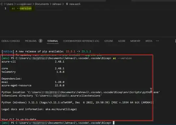Open the CodeWhisperer Reference Log tab
The width and height of the screenshot is (176, 125).
(x=81, y=41)
